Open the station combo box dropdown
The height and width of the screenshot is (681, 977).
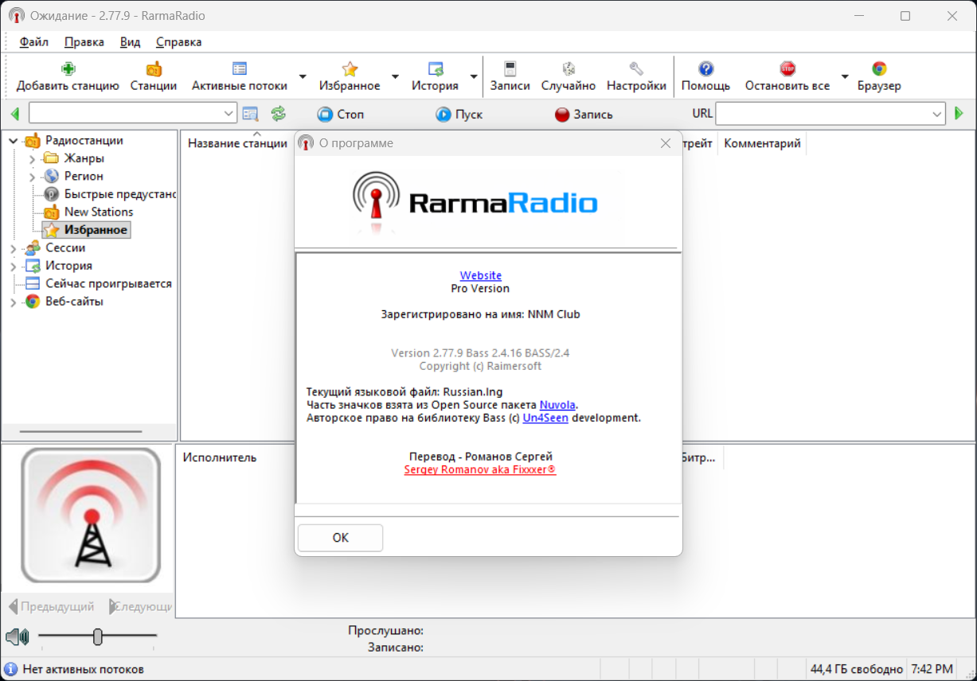(229, 114)
